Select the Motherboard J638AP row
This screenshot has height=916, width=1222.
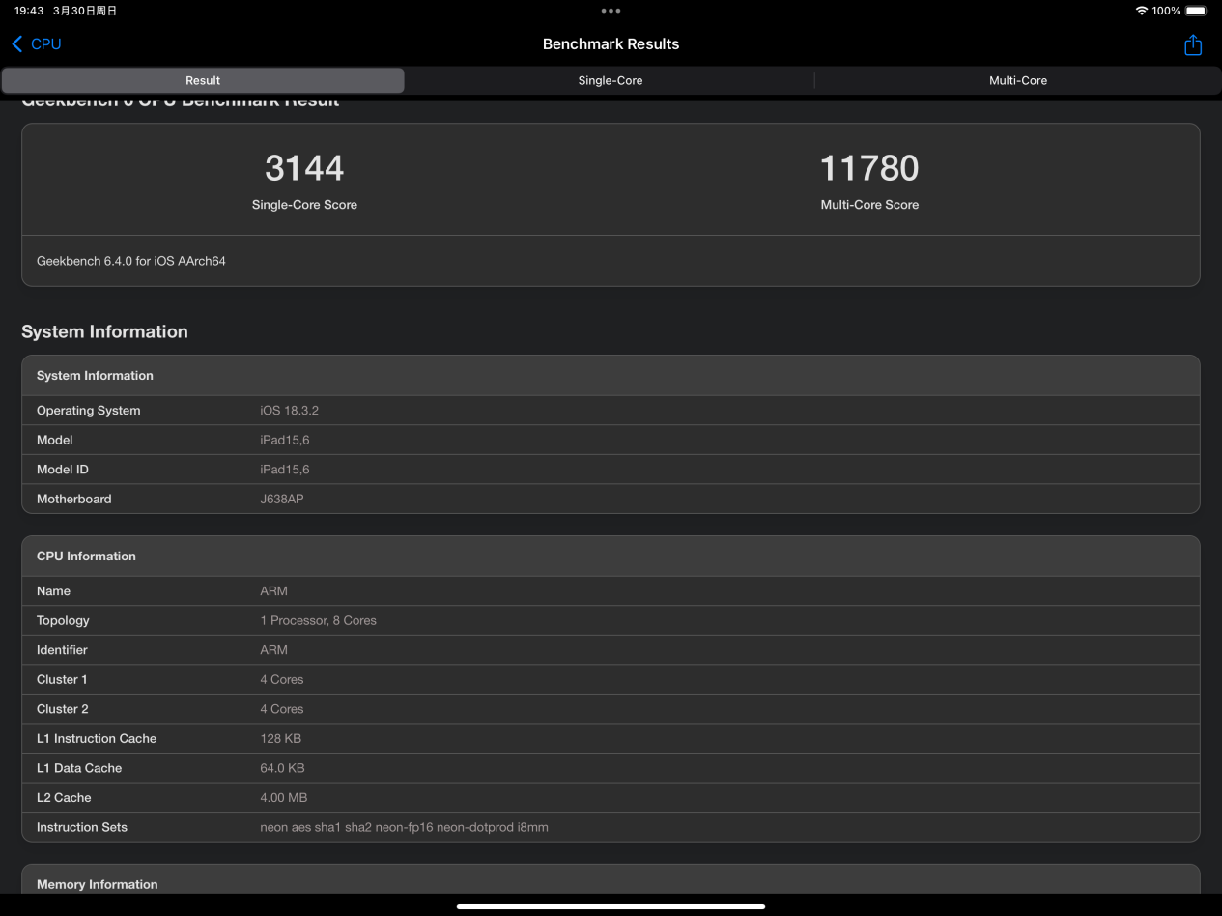click(x=611, y=499)
